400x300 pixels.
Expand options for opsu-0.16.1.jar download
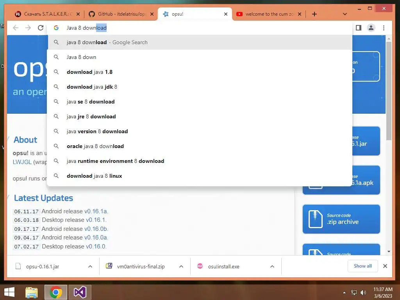click(x=90, y=266)
